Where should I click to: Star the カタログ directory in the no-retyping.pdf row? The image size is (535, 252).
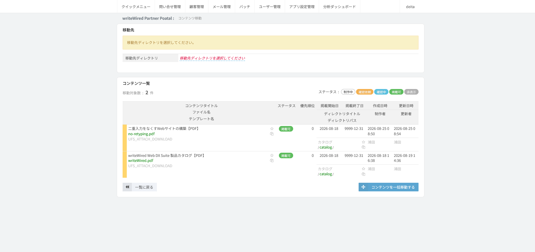pyautogui.click(x=363, y=142)
